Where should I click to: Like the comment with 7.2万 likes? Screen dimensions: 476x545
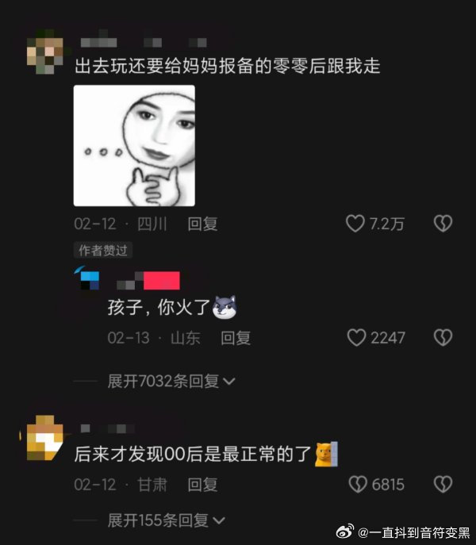355,224
